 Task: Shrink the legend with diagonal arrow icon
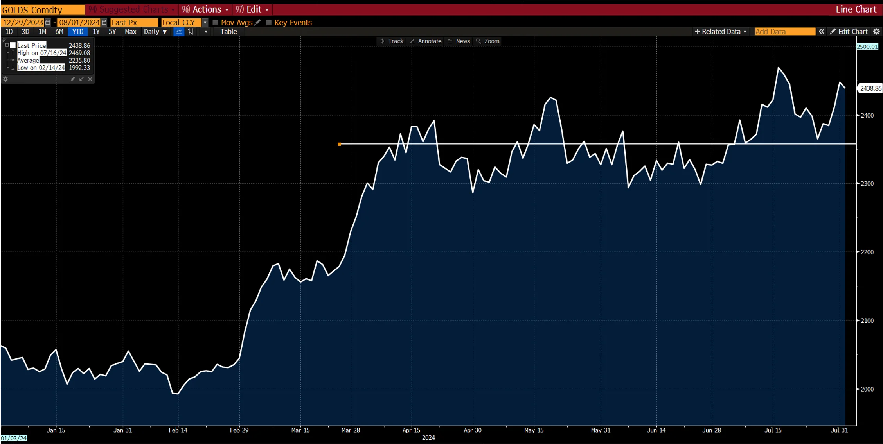point(81,79)
